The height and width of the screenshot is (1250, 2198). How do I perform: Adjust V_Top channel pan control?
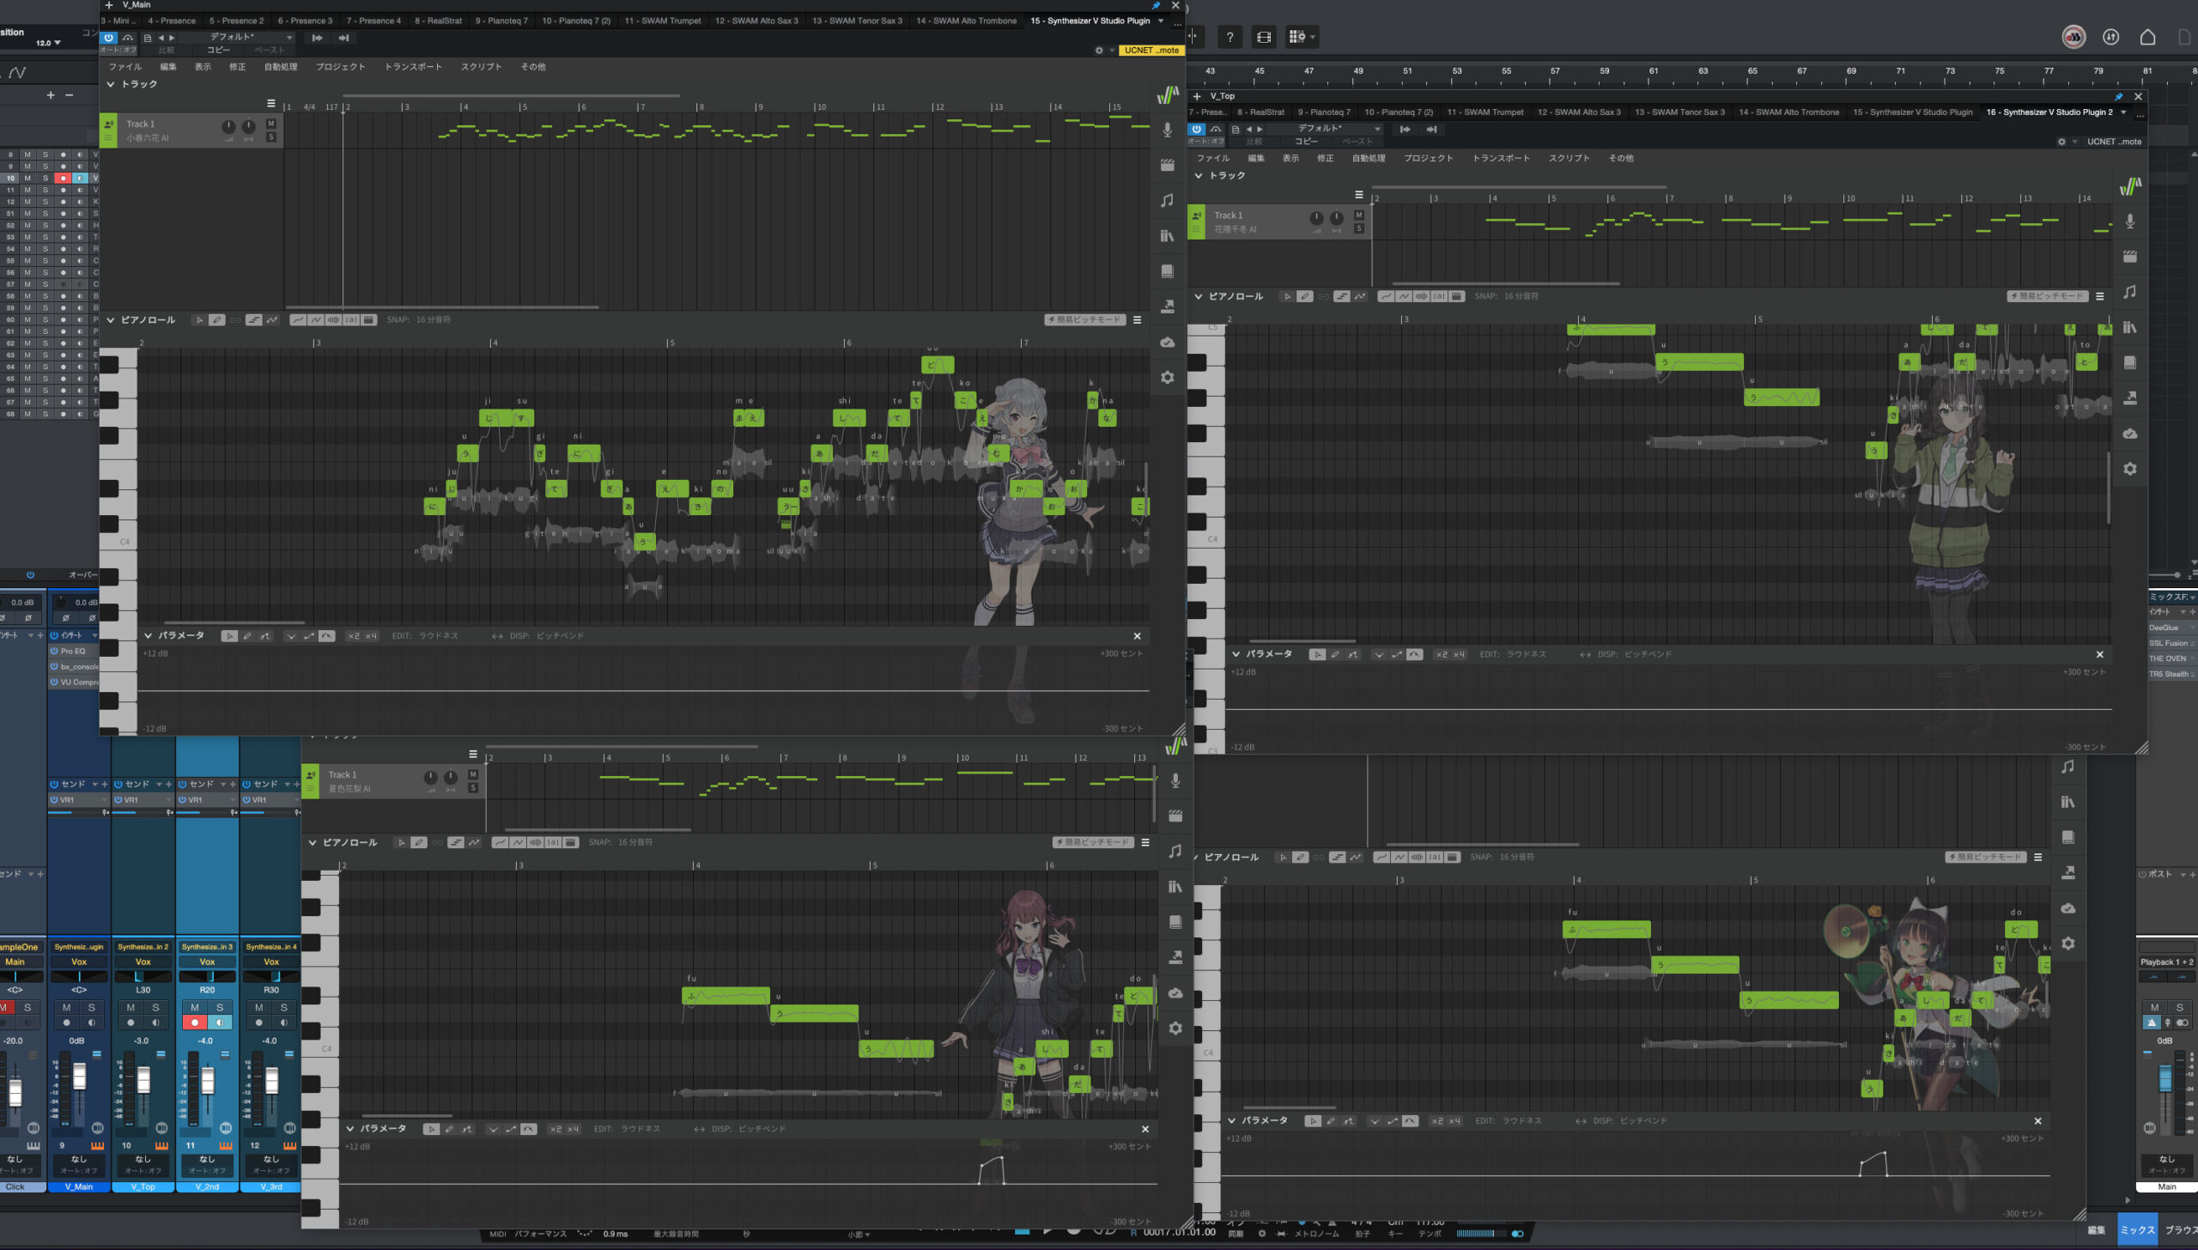tap(143, 977)
